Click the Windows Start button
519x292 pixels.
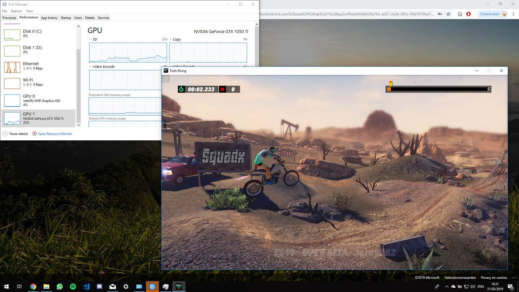pos(6,286)
